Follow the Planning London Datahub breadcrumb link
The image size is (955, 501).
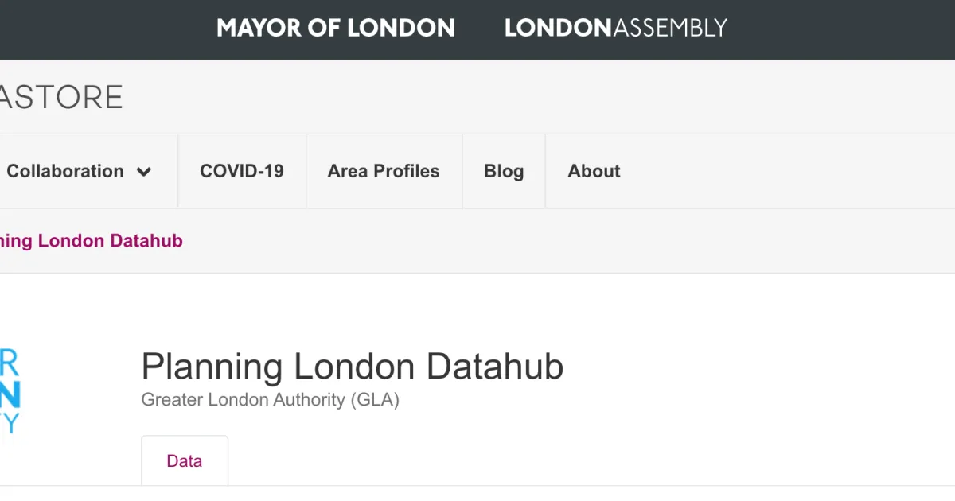coord(92,241)
